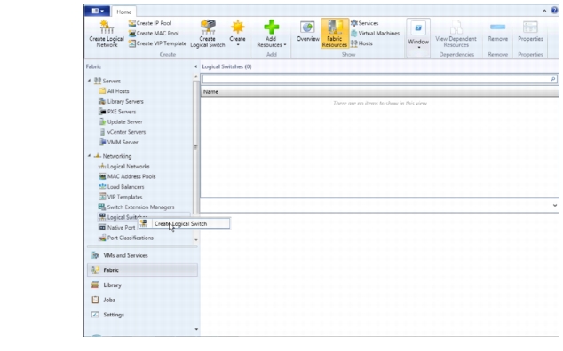Select MAC Address Pools node
563x351 pixels.
(x=127, y=176)
